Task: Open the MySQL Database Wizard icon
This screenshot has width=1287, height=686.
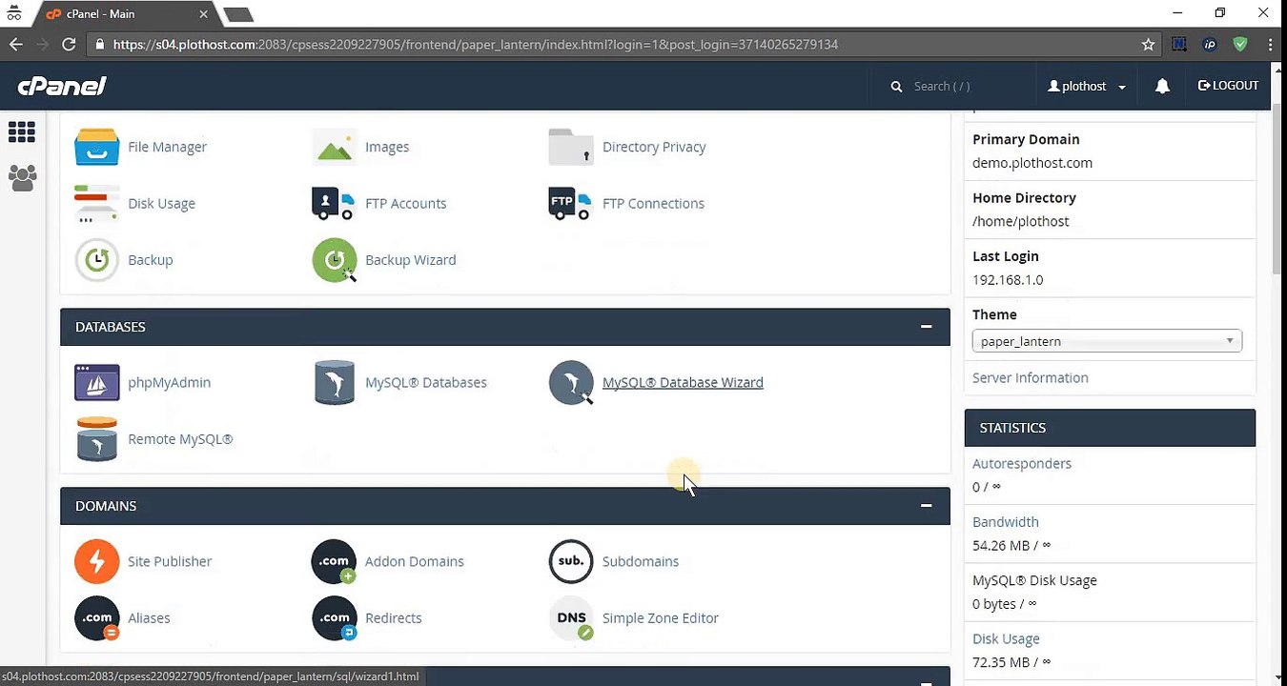Action: point(571,382)
